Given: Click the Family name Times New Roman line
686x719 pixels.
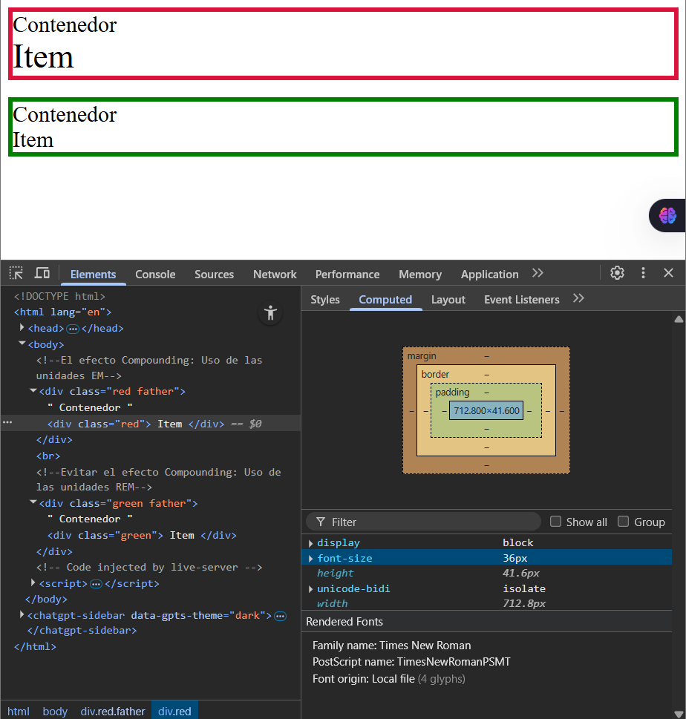Looking at the screenshot, I should pos(391,646).
